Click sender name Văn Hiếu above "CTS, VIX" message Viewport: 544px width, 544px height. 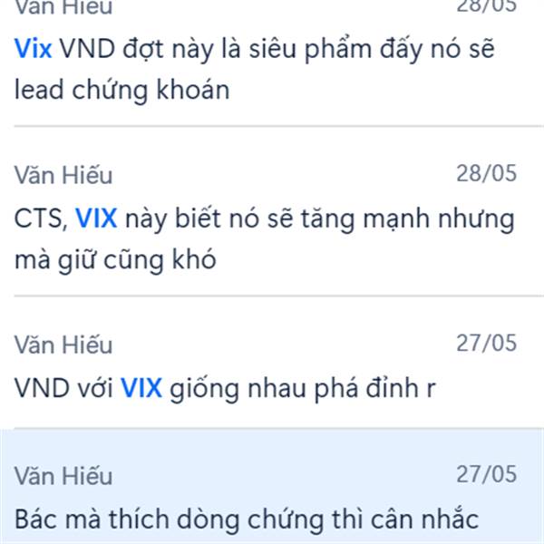[63, 174]
